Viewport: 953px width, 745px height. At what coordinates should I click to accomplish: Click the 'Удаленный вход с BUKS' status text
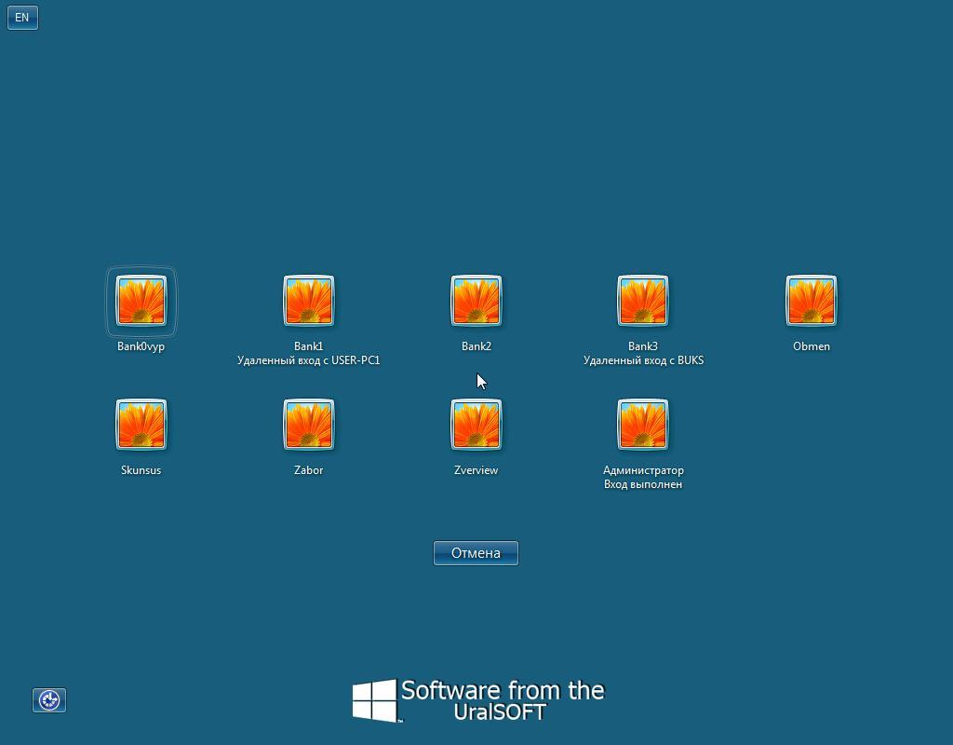(x=644, y=360)
